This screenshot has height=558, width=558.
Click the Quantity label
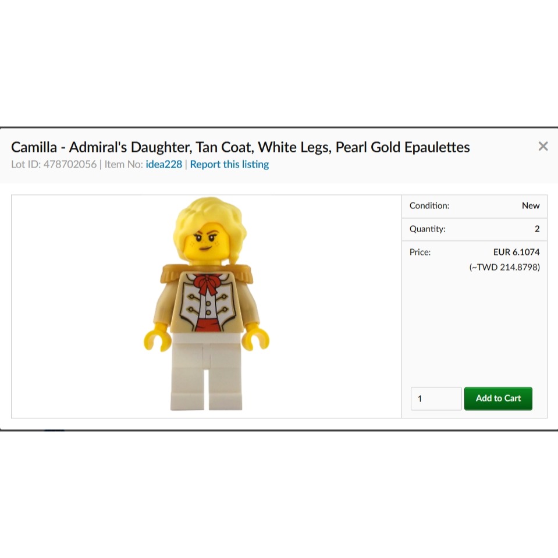[428, 229]
